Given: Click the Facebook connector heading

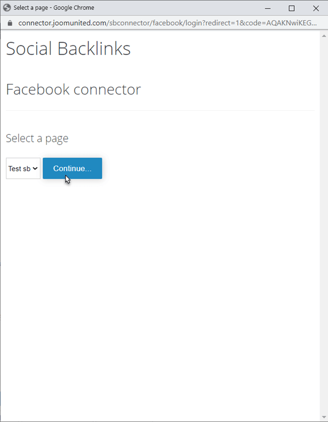Looking at the screenshot, I should (x=73, y=89).
